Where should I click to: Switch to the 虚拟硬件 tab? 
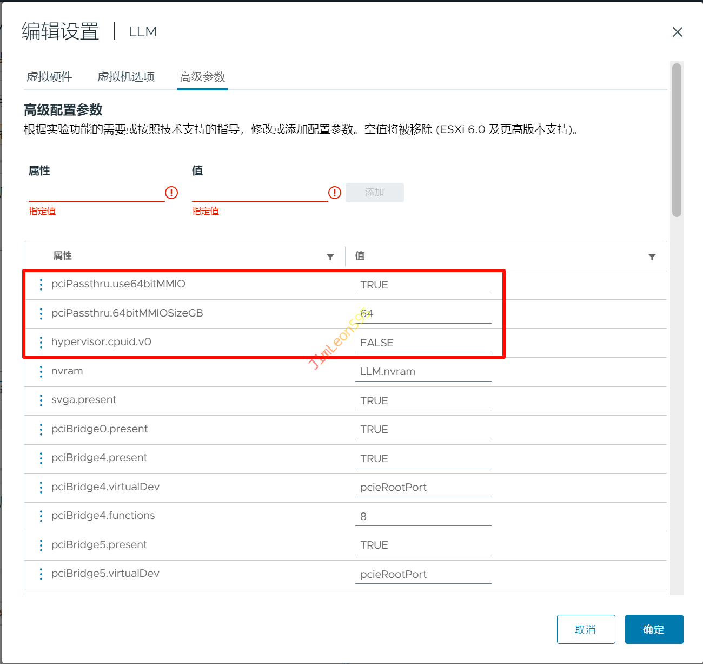[x=49, y=77]
